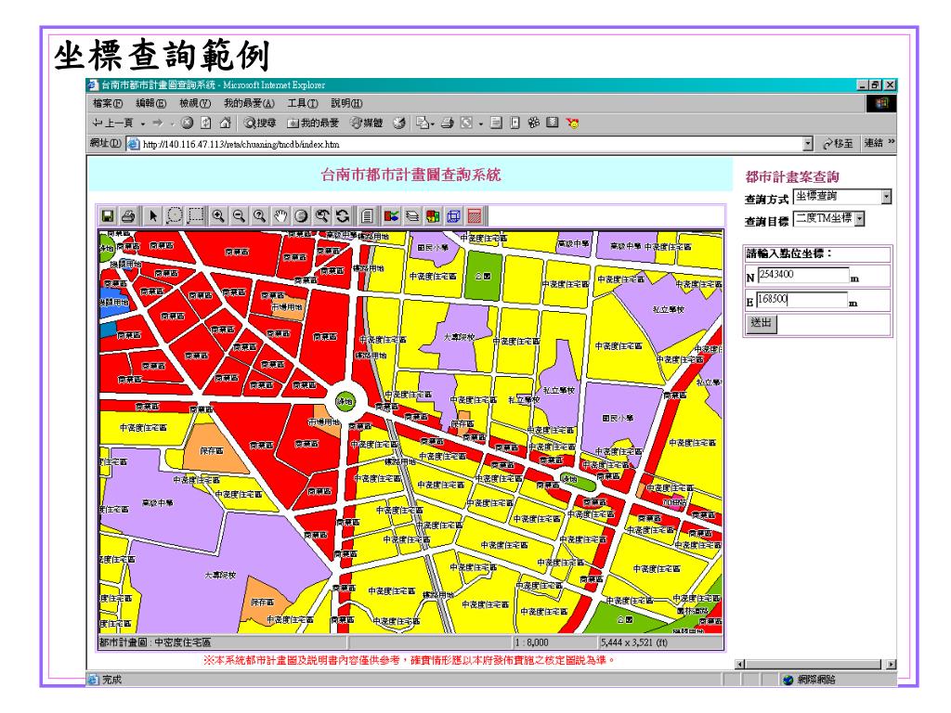This screenshot has height=713, width=951.
Task: Click the browser Stop button icon
Action: pyautogui.click(x=188, y=123)
